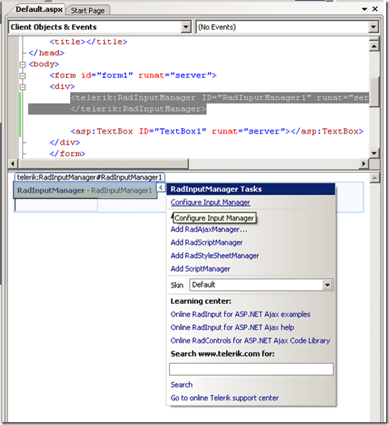
Task: Click the vertical scrollbar thumb in the code editor
Action: [x=374, y=91]
